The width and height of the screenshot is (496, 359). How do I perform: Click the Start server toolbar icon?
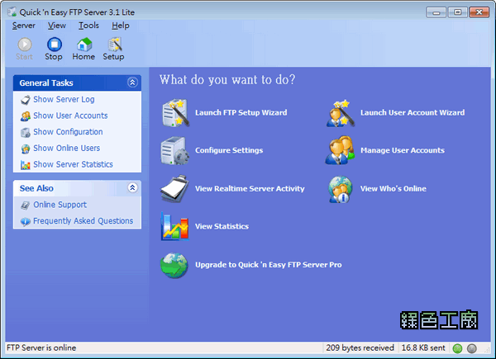point(24,45)
